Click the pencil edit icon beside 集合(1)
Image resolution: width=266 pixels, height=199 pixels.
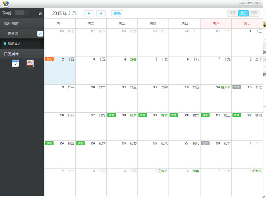click(40, 34)
